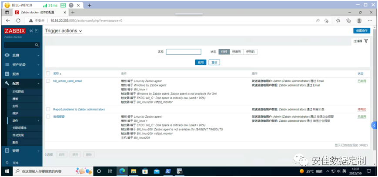Click the sidebar hide icon next to collapse arrows
Viewport: 378px width, 177px height.
[37, 31]
